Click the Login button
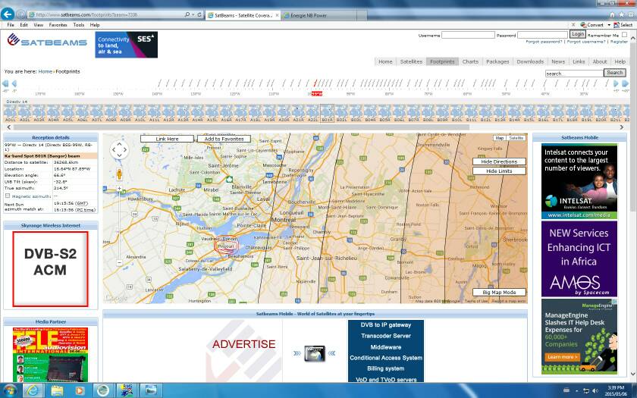 tap(577, 35)
